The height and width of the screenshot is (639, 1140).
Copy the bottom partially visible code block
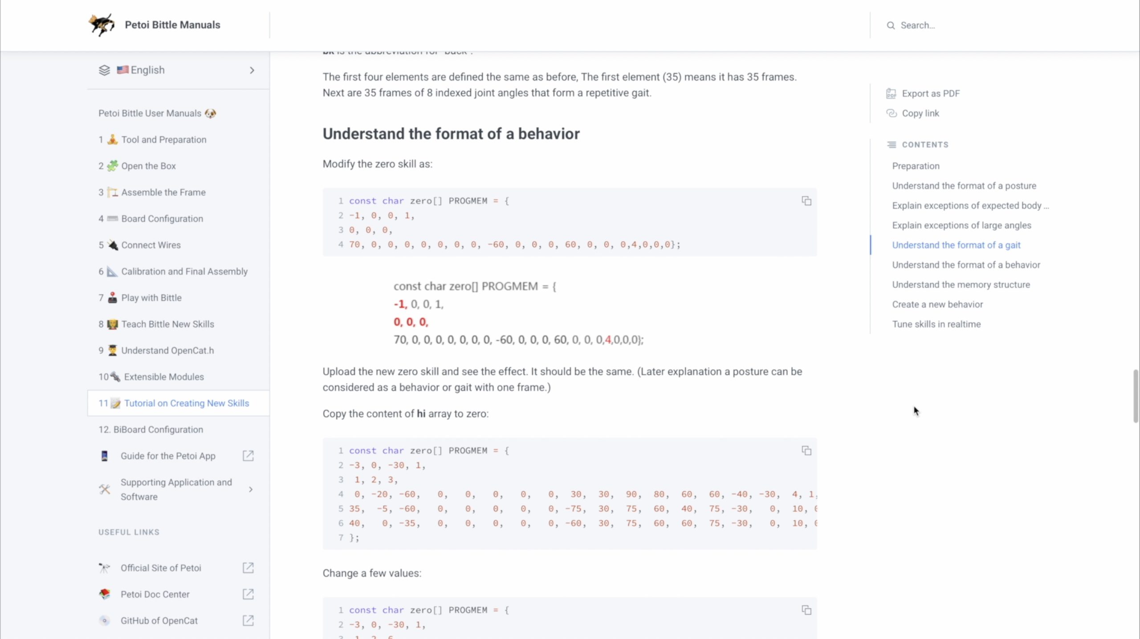(x=806, y=610)
